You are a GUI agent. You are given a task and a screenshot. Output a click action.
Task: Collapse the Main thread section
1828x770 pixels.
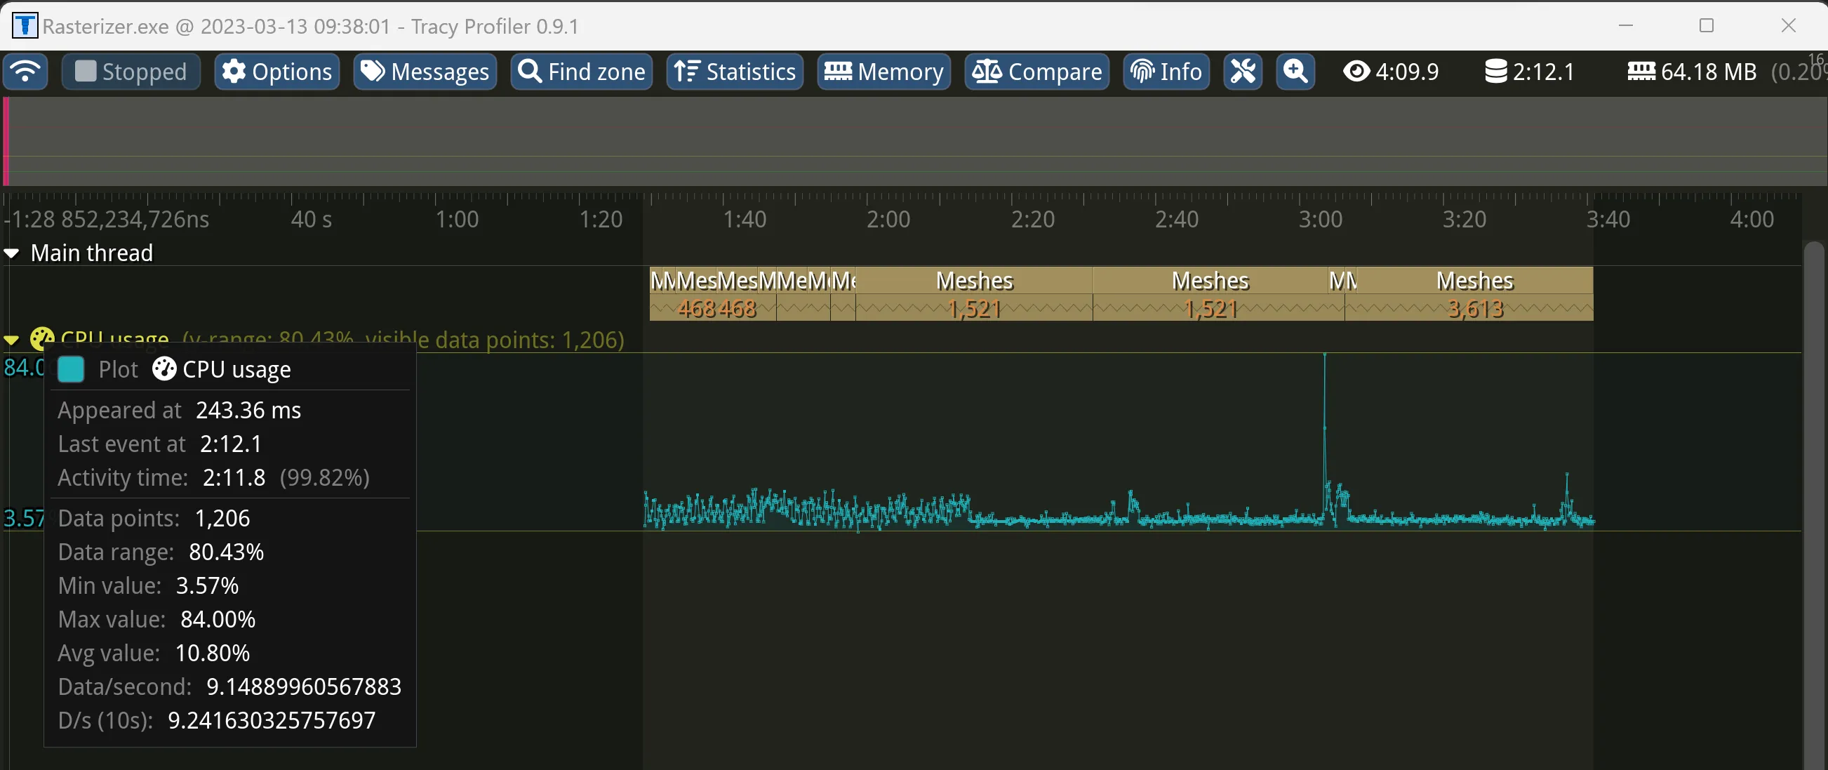click(x=11, y=253)
